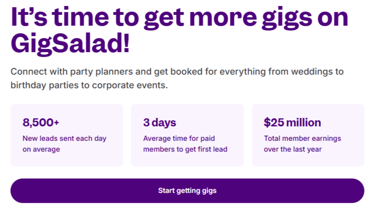Click 'Total member earnings' description line
372x209 pixels.
[302, 138]
